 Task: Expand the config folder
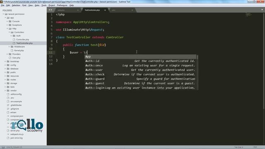click(x=5, y=65)
